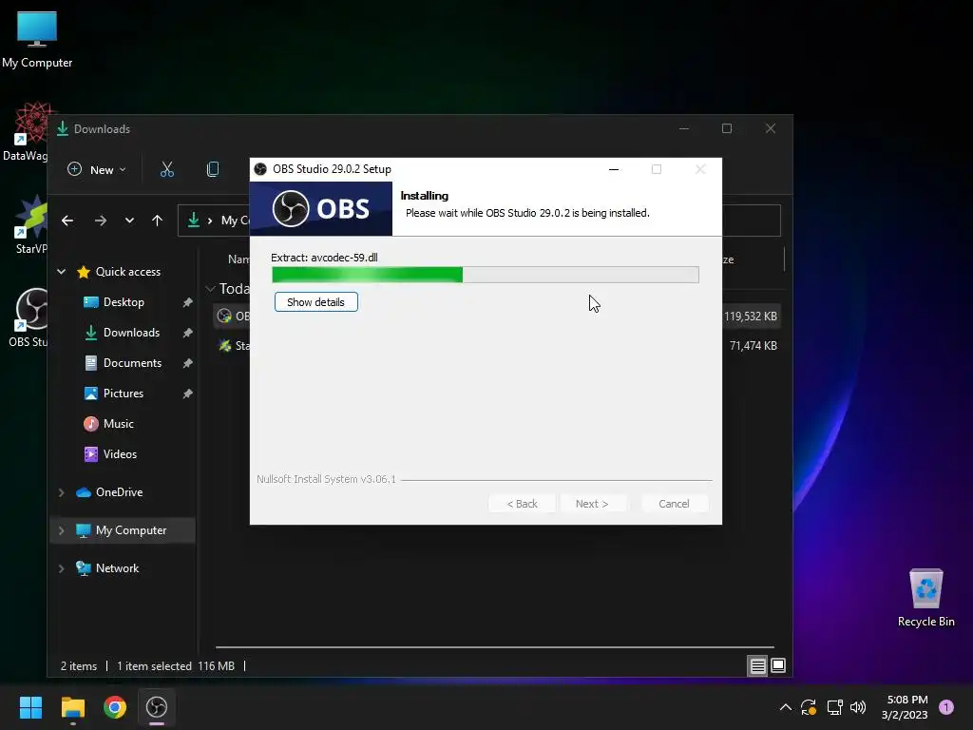Screen dimensions: 973x730
Task: Click the Downloads window title icon
Action: click(x=62, y=128)
